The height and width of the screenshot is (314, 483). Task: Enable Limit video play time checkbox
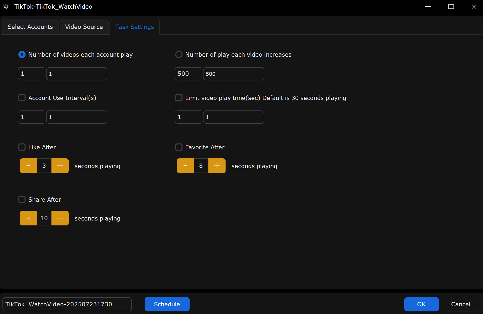(x=179, y=98)
